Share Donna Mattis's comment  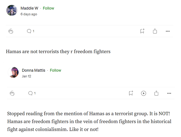click(156, 93)
